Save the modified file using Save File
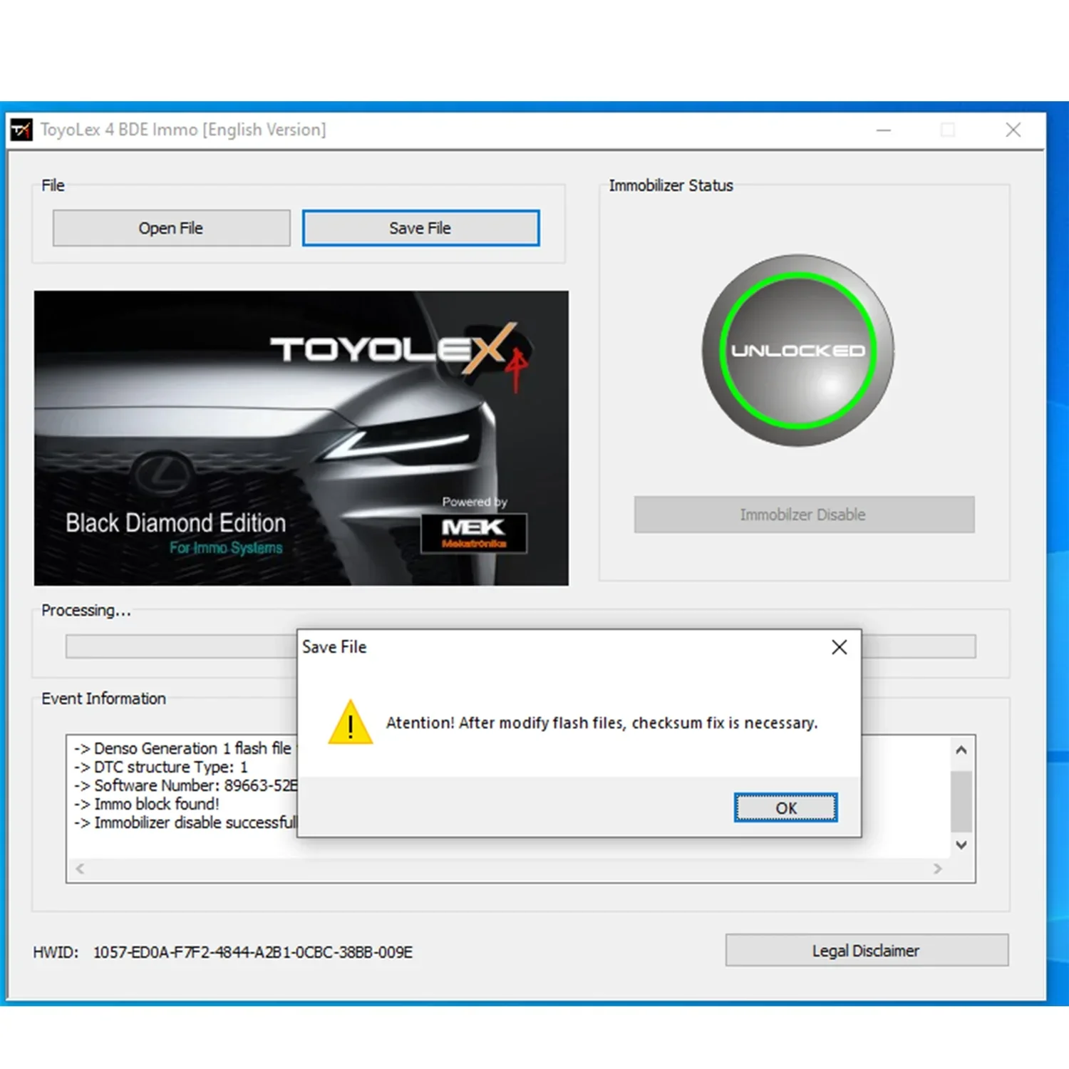The image size is (1069, 1069). click(420, 227)
